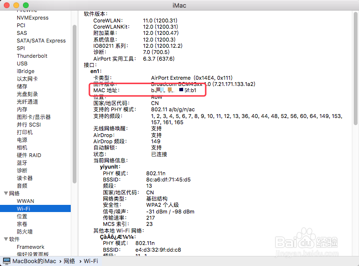
Task: Select iBridge in the sidebar
Action: 25,71
